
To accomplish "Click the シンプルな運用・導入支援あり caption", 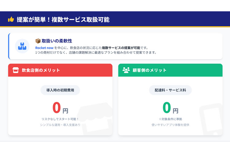I will 60,125.
